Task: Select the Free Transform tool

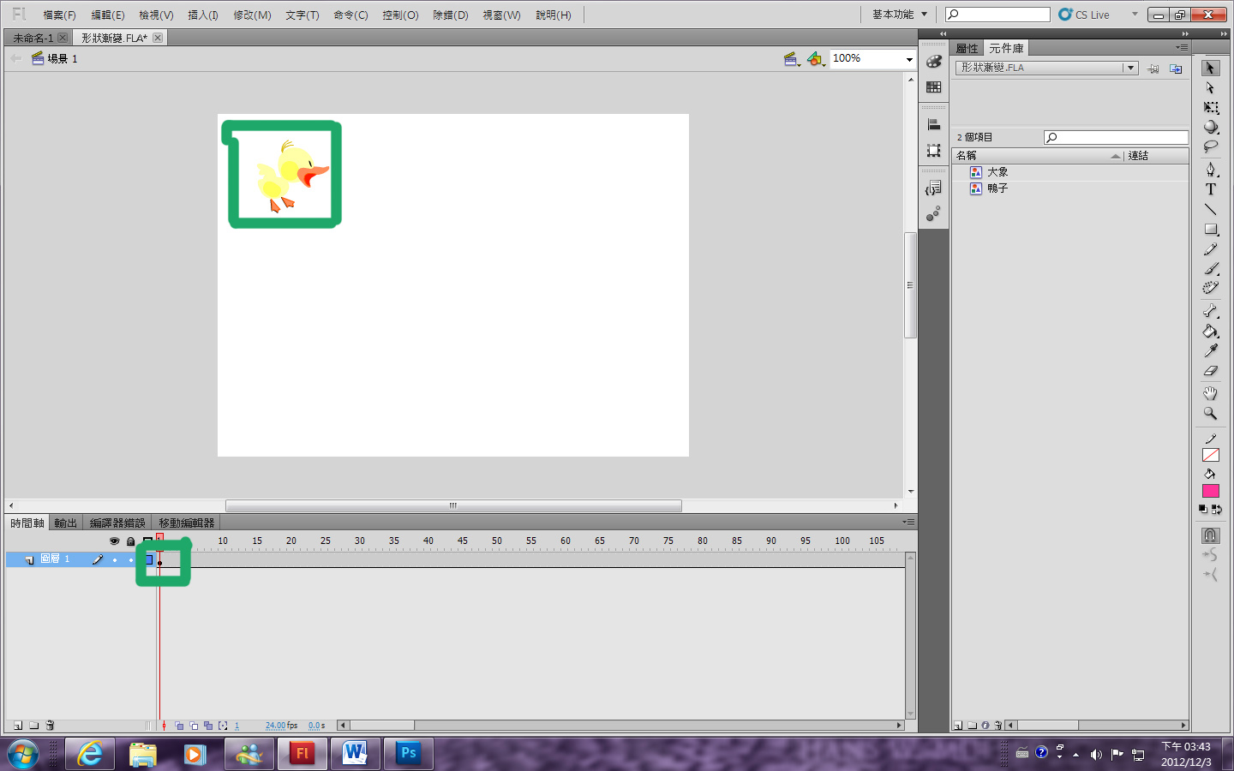Action: point(1210,108)
